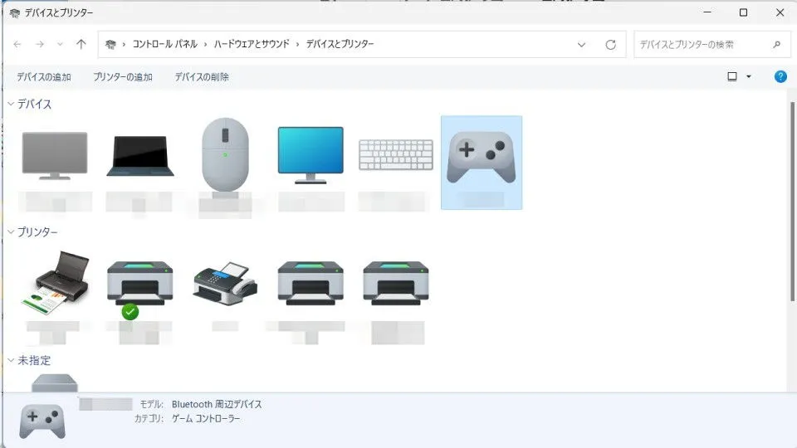The width and height of the screenshot is (797, 448).
Task: Select the fax machine icon
Action: [x=225, y=284]
